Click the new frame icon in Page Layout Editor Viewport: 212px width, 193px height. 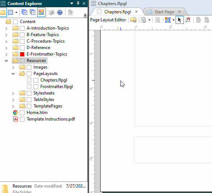pyautogui.click(x=168, y=20)
